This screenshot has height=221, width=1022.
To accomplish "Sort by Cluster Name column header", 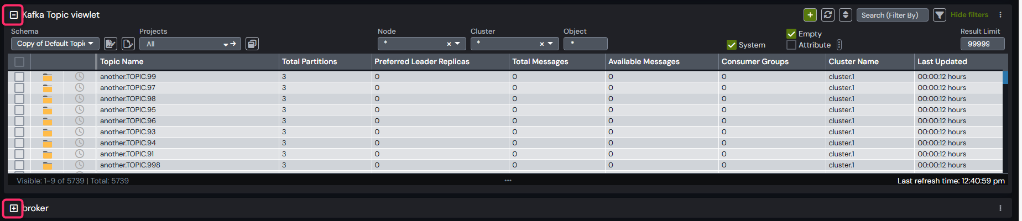I will [x=870, y=61].
